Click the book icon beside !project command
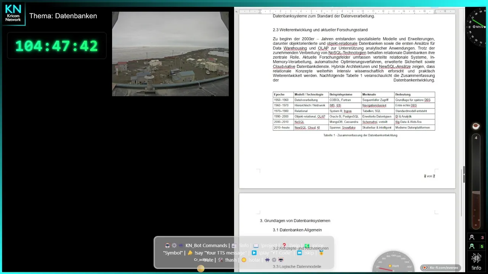The width and height of the screenshot is (488, 274). [256, 246]
